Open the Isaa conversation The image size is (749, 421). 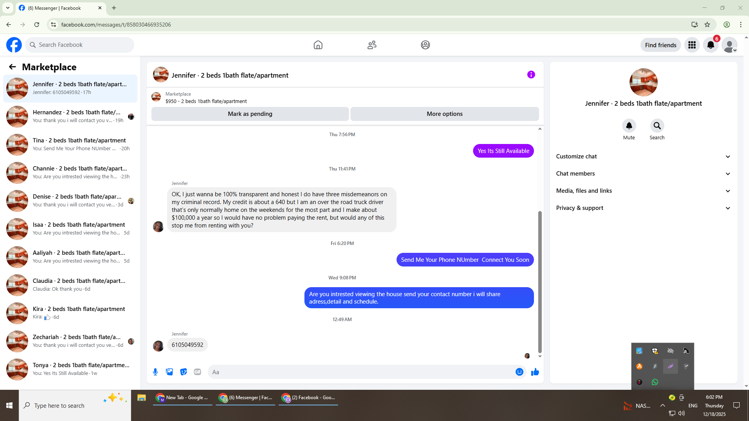point(70,229)
